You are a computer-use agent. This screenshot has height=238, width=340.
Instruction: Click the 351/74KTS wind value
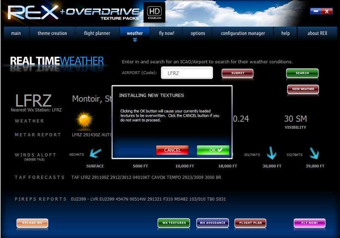point(252,155)
